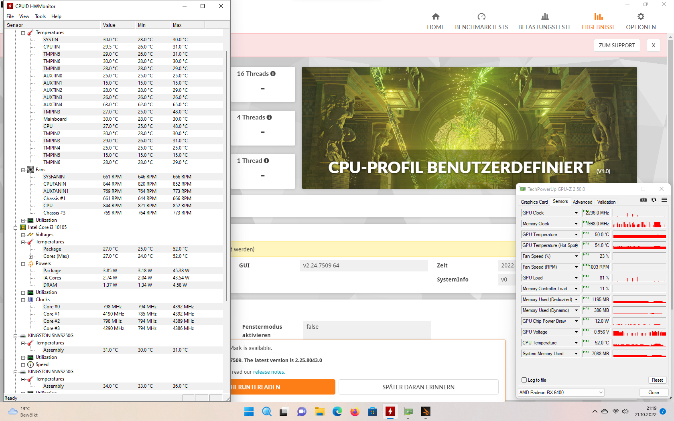Open the GPU-Z hamburger menu
Screen dimensions: 674x421
(x=664, y=200)
